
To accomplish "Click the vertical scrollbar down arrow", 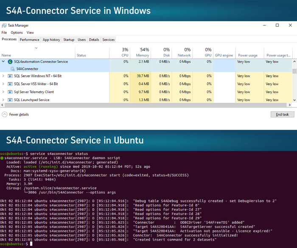I will 294,100.
